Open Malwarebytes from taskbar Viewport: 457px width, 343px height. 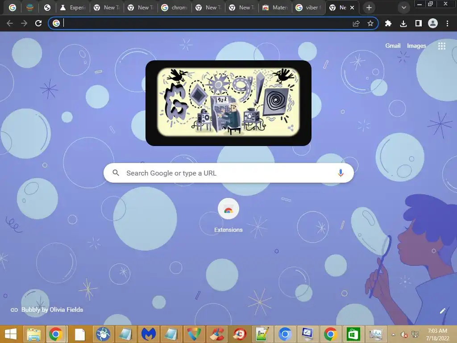coord(148,334)
